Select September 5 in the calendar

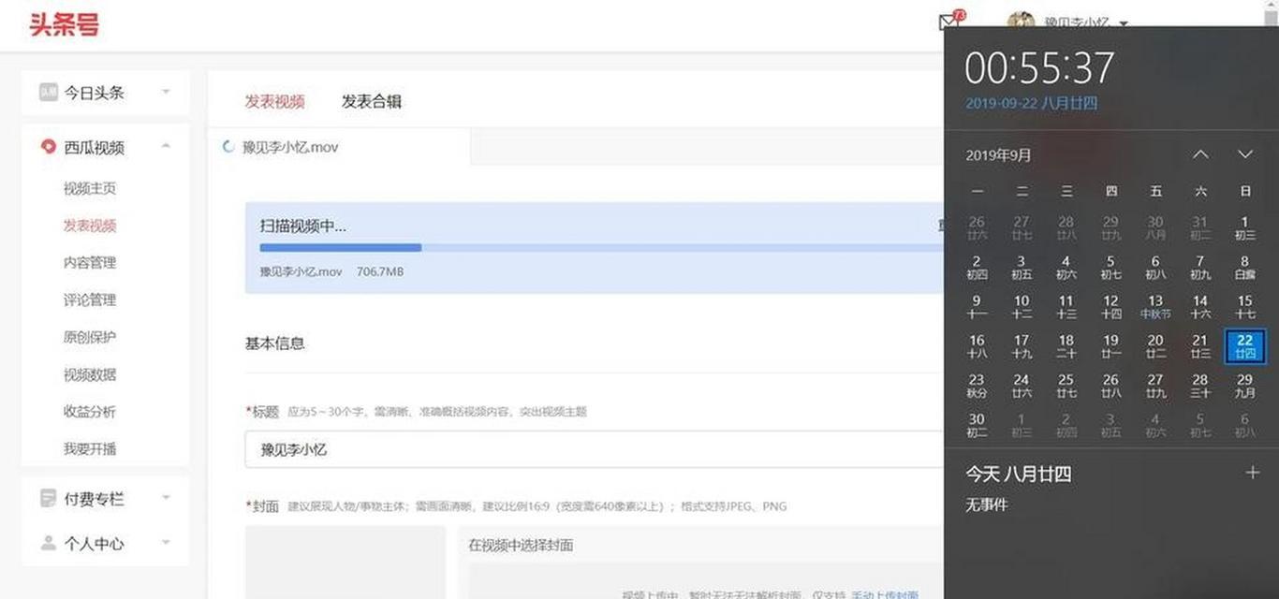[x=1110, y=268]
